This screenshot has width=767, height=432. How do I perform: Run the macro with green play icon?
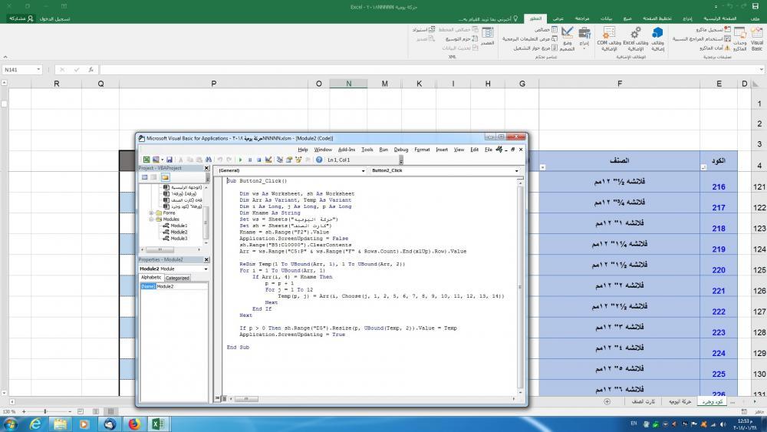coord(240,160)
